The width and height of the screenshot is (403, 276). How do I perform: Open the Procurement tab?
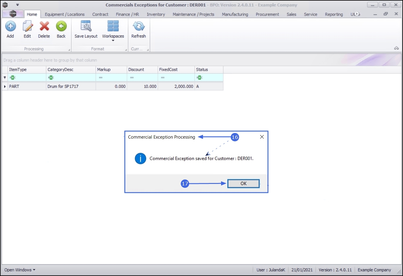pyautogui.click(x=267, y=14)
